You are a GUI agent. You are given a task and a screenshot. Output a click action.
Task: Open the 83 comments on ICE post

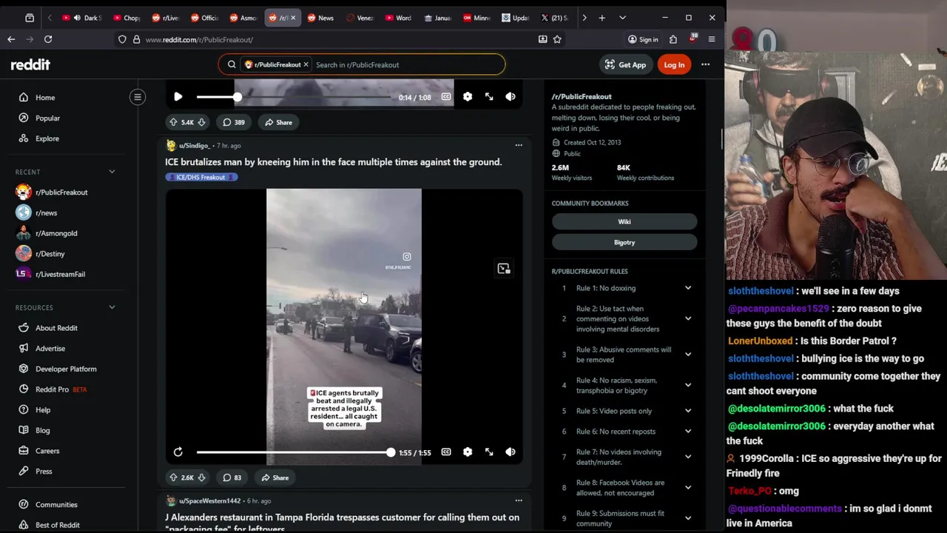tap(232, 477)
